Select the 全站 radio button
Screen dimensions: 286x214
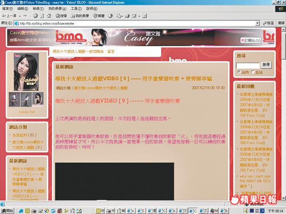(x=252, y=72)
